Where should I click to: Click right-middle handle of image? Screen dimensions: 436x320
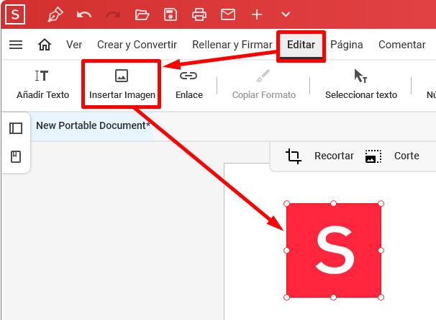coord(381,250)
